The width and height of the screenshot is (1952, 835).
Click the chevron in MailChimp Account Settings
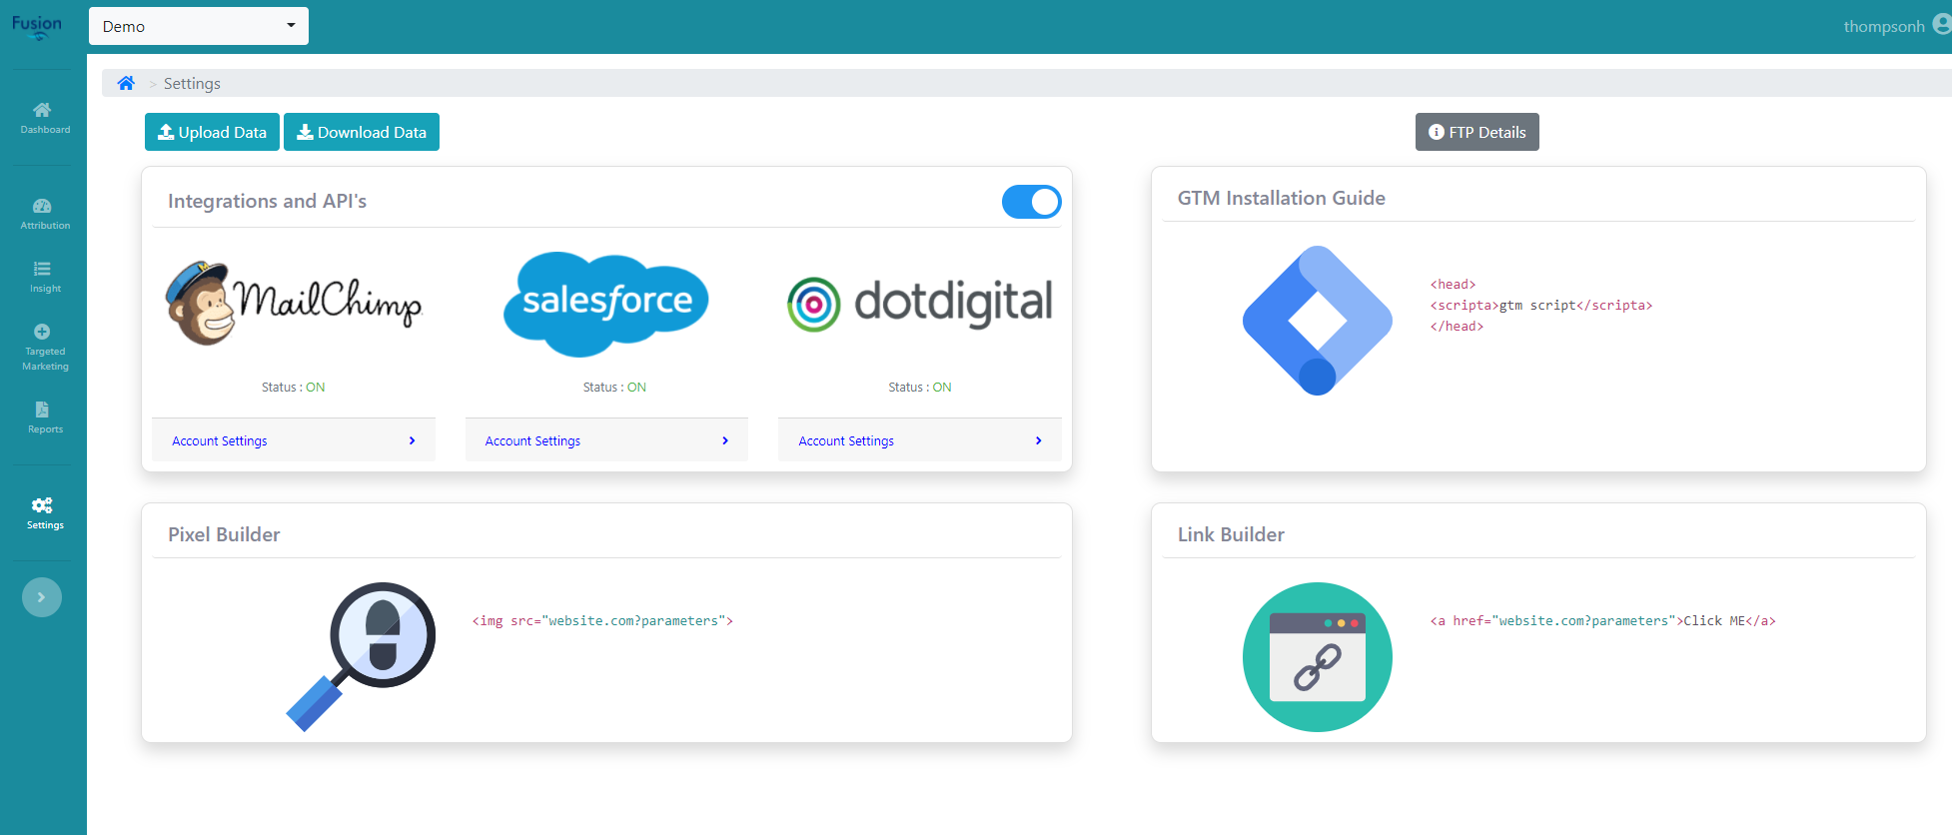click(x=412, y=440)
